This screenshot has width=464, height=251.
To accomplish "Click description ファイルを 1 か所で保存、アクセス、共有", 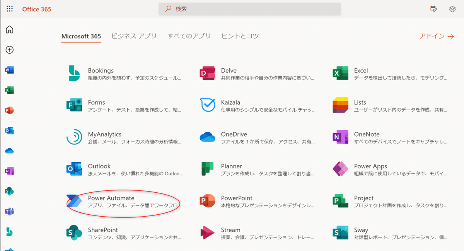I will [268, 142].
